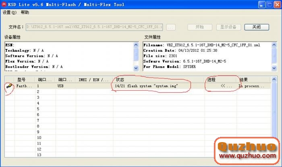The width and height of the screenshot is (282, 167).
Task: Click the flashing device icon in row 1
Action: pos(9,86)
